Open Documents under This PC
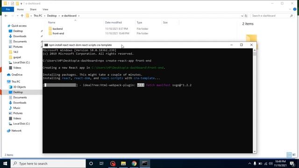 (x=20, y=98)
